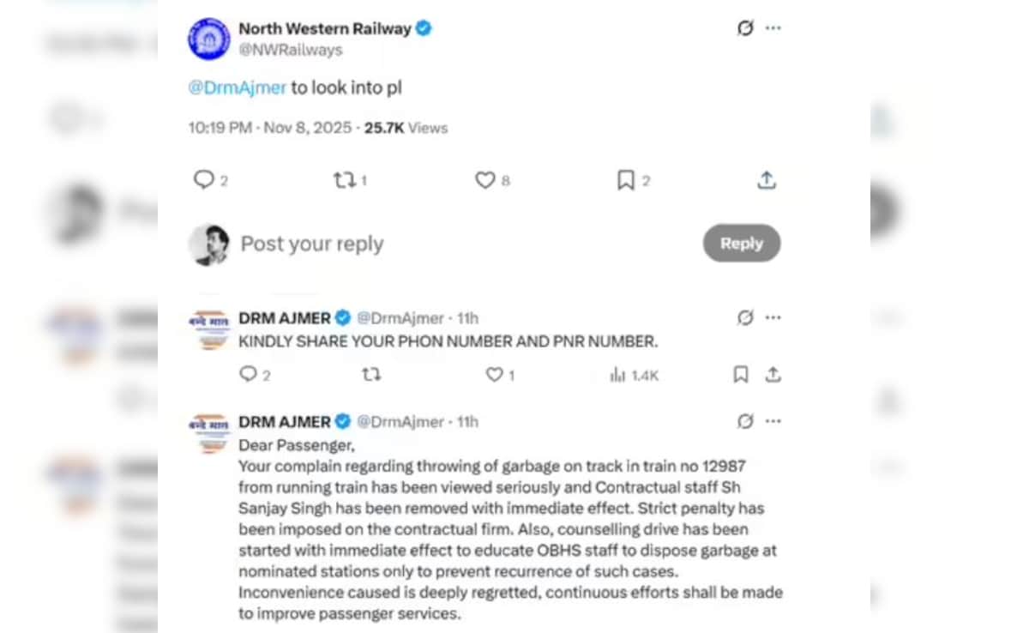Select the DRM AJMER username handle

pos(400,317)
